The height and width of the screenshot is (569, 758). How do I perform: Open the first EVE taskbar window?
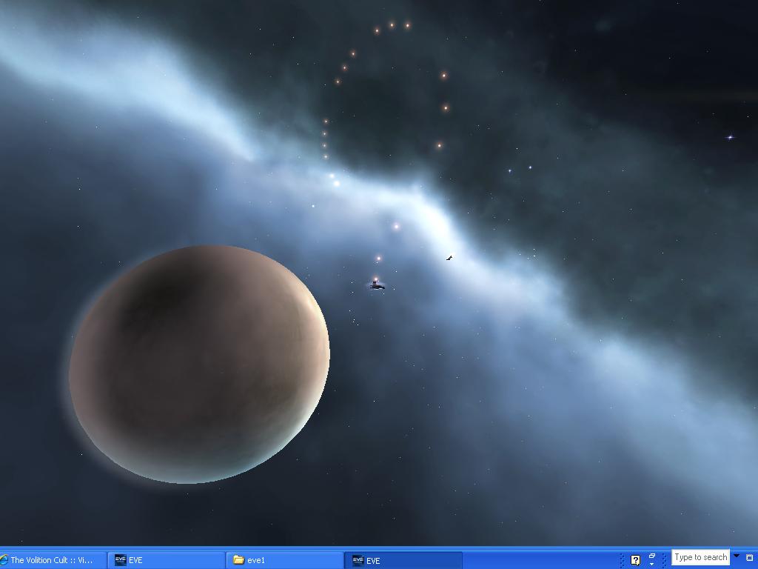pos(166,560)
